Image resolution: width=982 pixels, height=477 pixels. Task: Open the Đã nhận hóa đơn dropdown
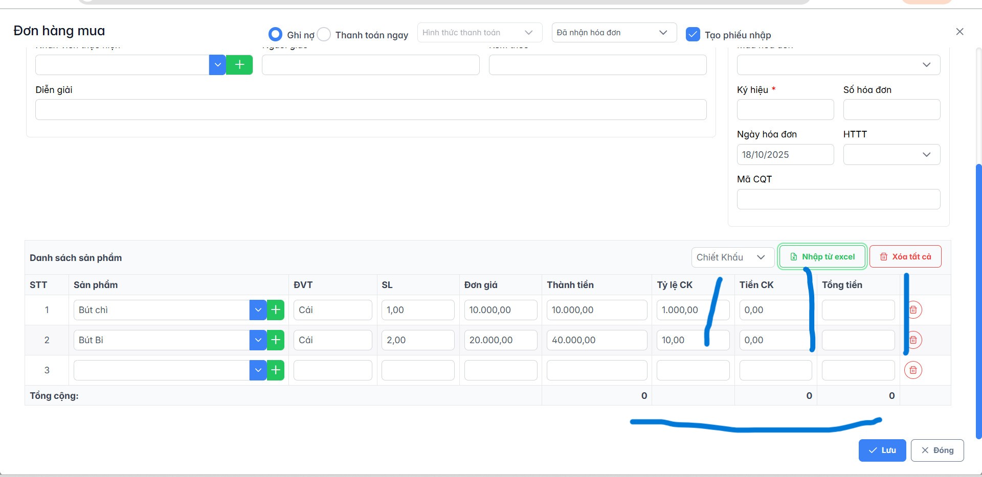pos(614,33)
